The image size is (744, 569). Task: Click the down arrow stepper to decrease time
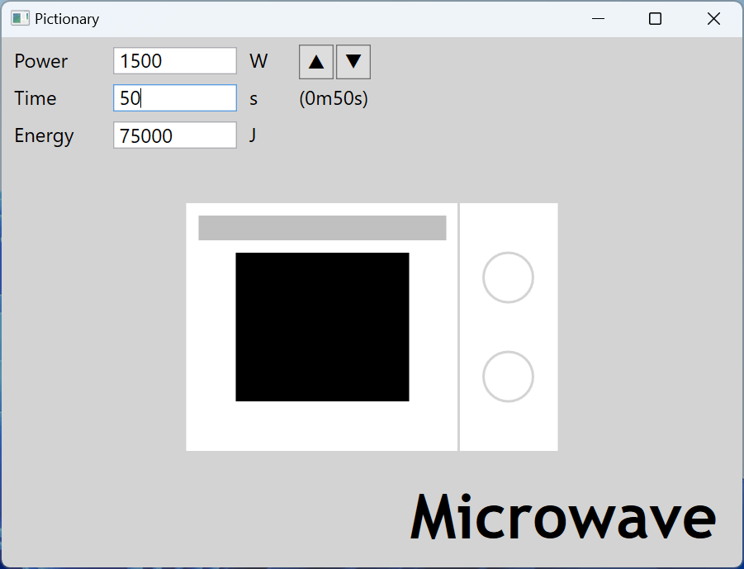353,61
